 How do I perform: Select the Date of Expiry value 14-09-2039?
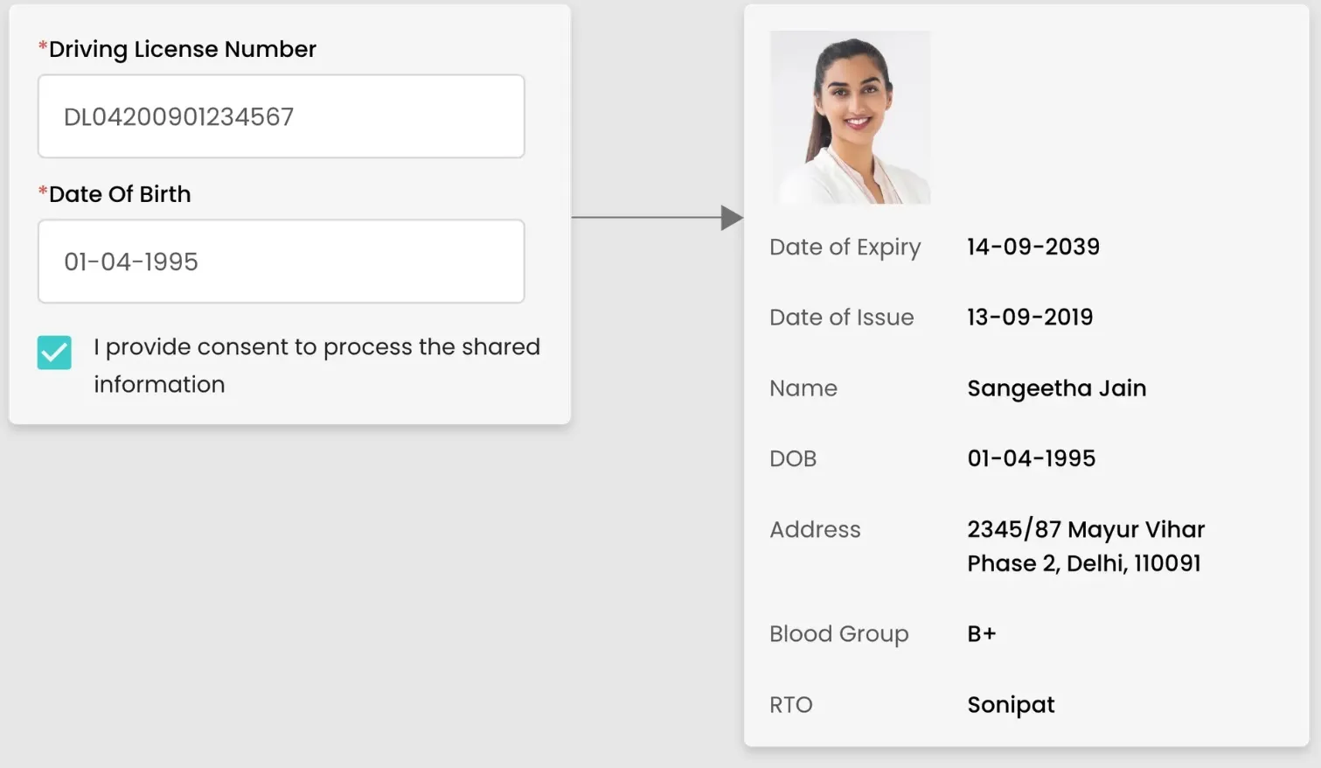[x=1032, y=247]
